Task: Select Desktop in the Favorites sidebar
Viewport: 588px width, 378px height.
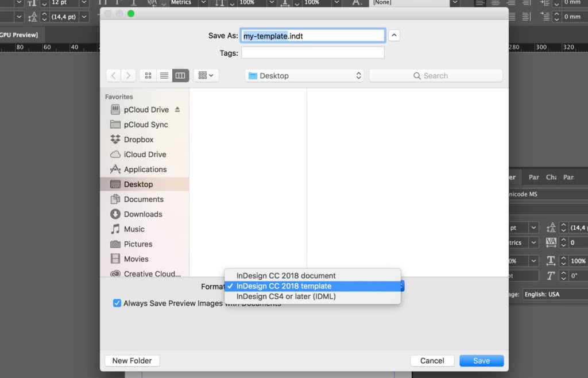Action: (x=144, y=184)
